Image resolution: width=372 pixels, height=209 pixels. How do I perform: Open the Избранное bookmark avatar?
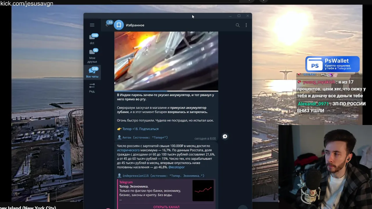tap(119, 25)
